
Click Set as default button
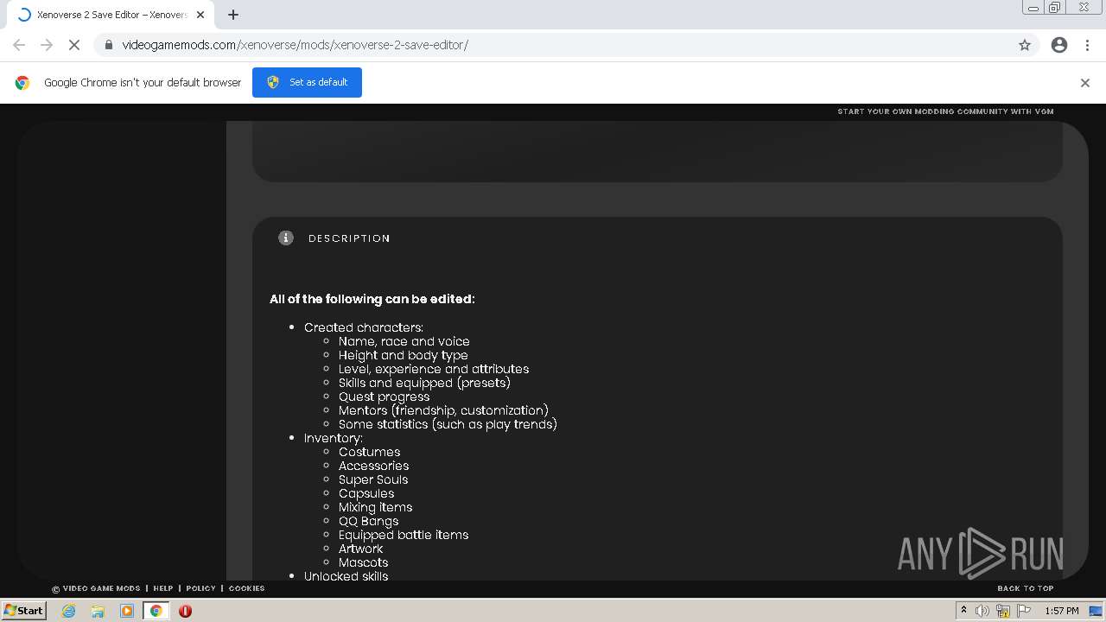point(307,82)
